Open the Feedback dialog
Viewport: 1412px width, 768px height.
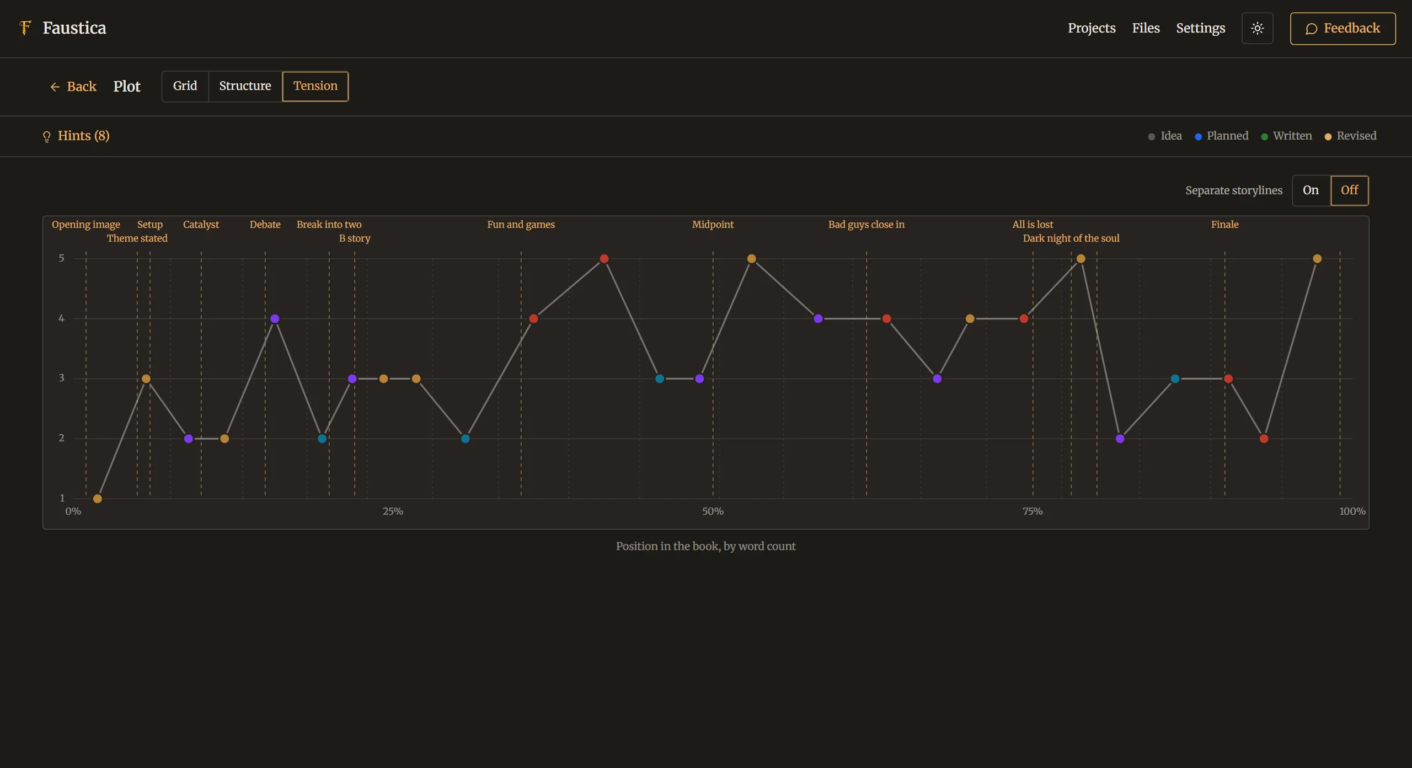tap(1343, 28)
